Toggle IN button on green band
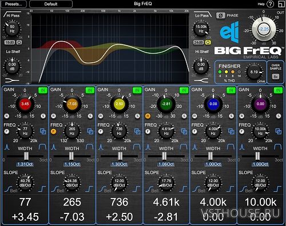The image size is (286, 226). [184, 90]
